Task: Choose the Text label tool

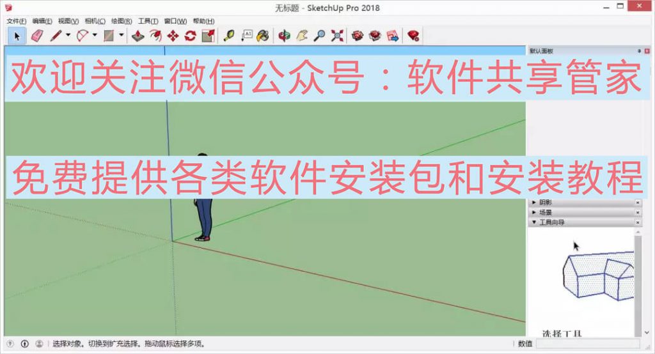Action: pos(246,36)
